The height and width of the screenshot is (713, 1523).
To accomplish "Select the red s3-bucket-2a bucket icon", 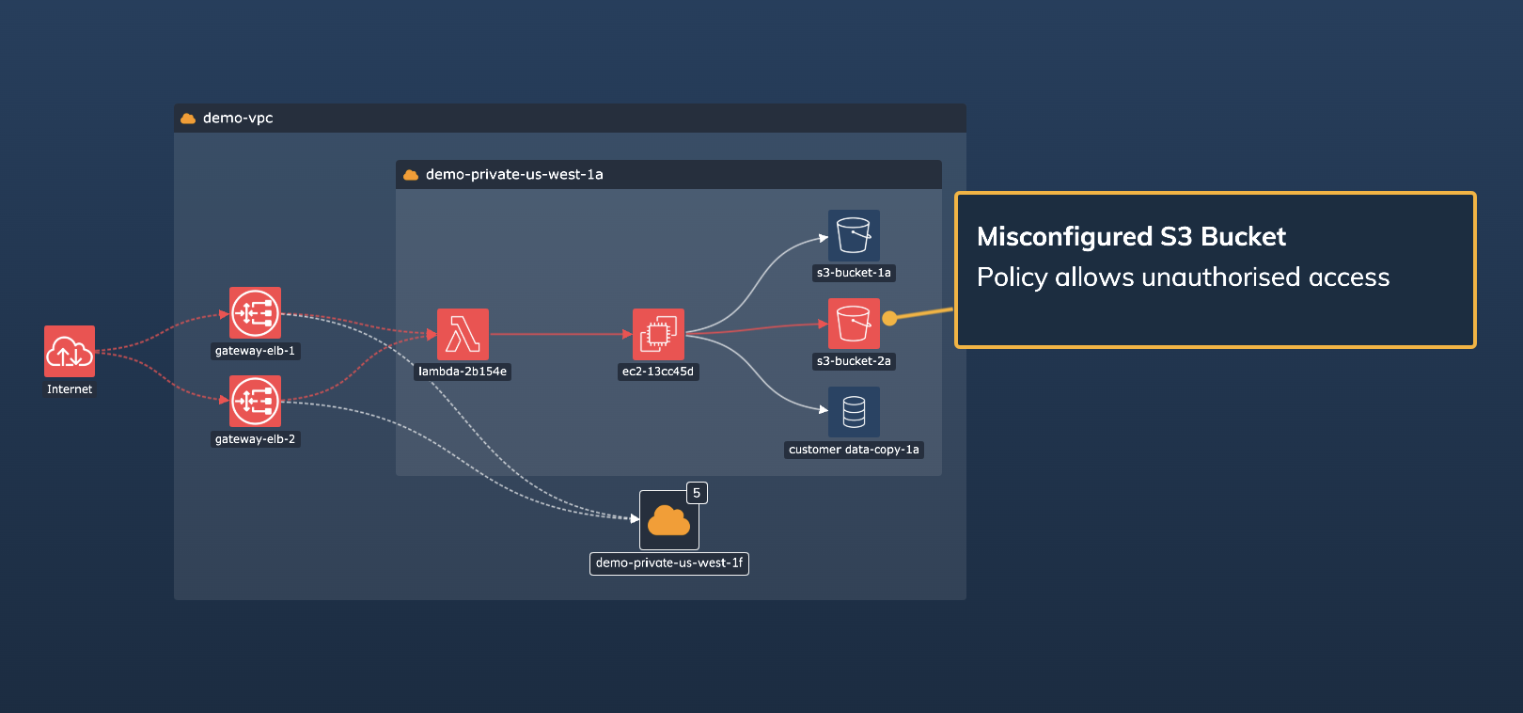I will (x=854, y=324).
